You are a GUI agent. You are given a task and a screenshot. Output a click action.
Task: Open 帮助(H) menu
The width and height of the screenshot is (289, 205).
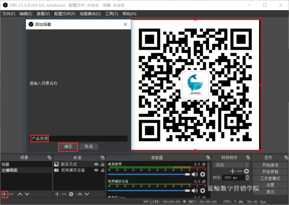tap(129, 14)
